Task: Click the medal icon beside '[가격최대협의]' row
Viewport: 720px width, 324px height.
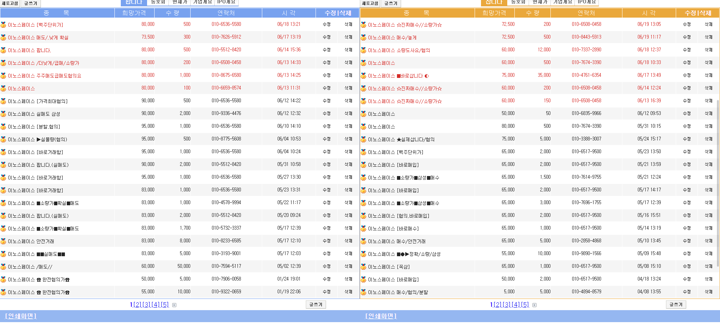Action: [x=3, y=101]
